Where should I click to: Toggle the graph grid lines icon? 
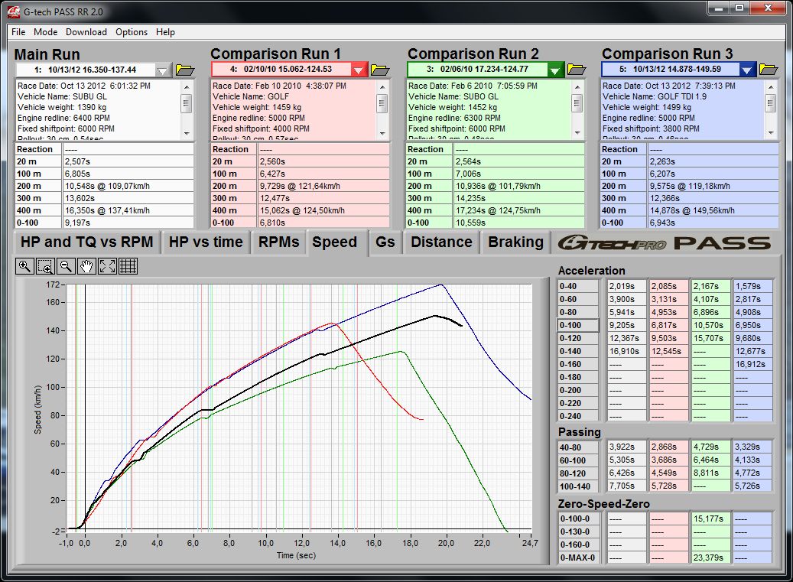[128, 266]
